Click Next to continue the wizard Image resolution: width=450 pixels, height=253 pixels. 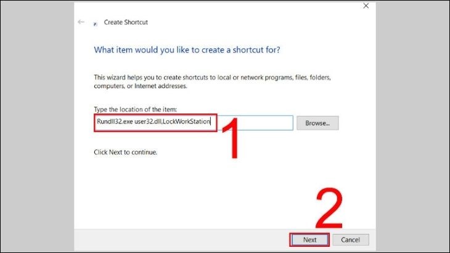309,239
